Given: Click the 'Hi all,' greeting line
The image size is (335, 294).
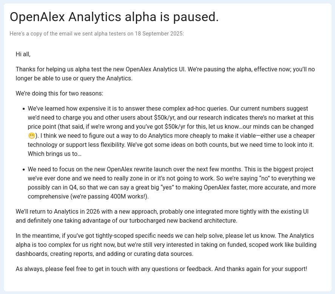Looking at the screenshot, I should pyautogui.click(x=23, y=54).
